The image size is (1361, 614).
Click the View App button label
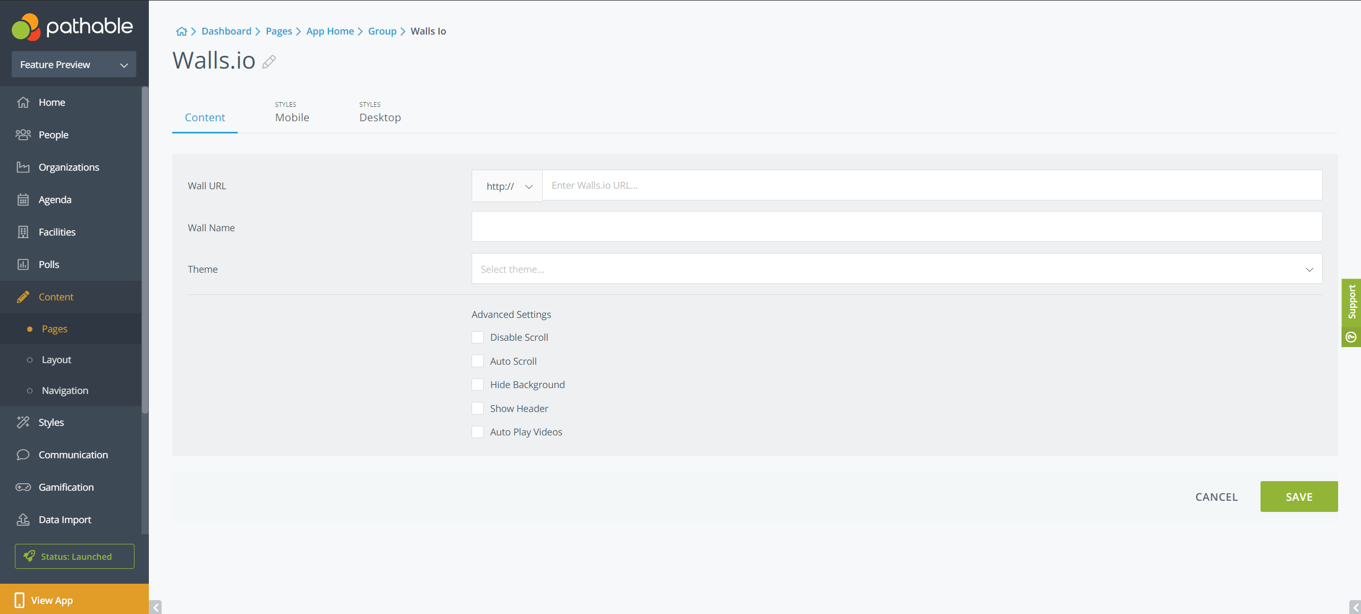(x=52, y=600)
